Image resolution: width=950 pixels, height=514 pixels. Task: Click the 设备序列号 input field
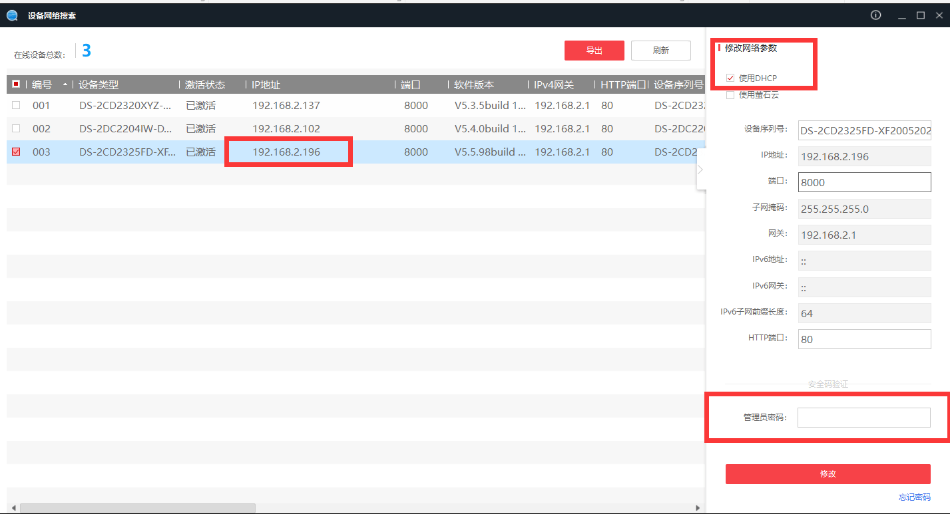click(864, 131)
